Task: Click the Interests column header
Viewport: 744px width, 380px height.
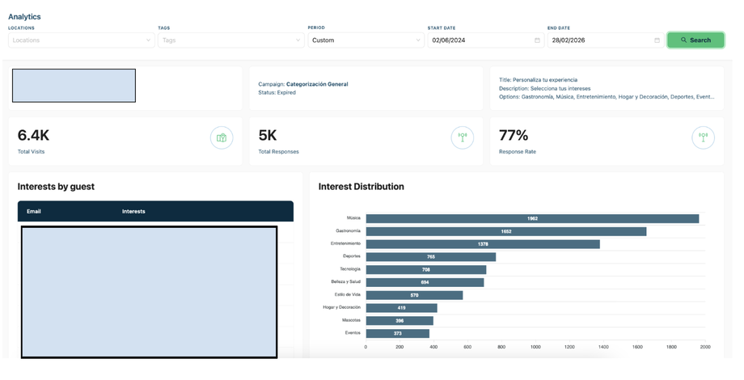Action: tap(133, 212)
